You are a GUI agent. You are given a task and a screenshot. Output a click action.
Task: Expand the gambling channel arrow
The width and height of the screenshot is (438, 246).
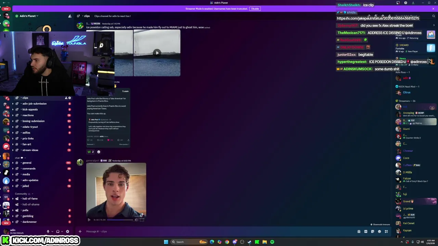point(13,216)
